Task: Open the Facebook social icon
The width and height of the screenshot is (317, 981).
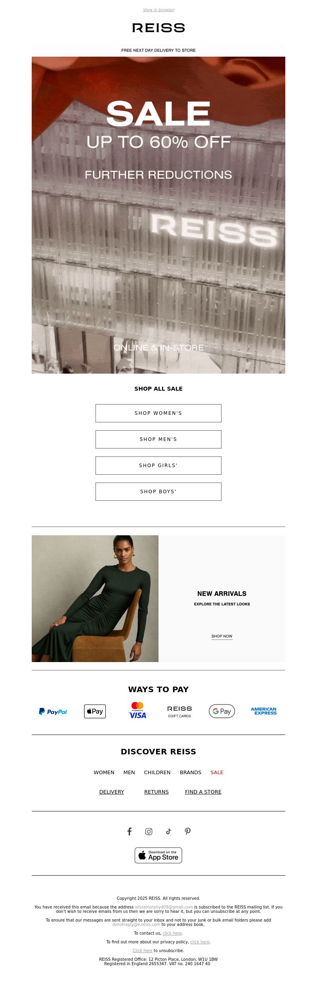Action: 129,831
